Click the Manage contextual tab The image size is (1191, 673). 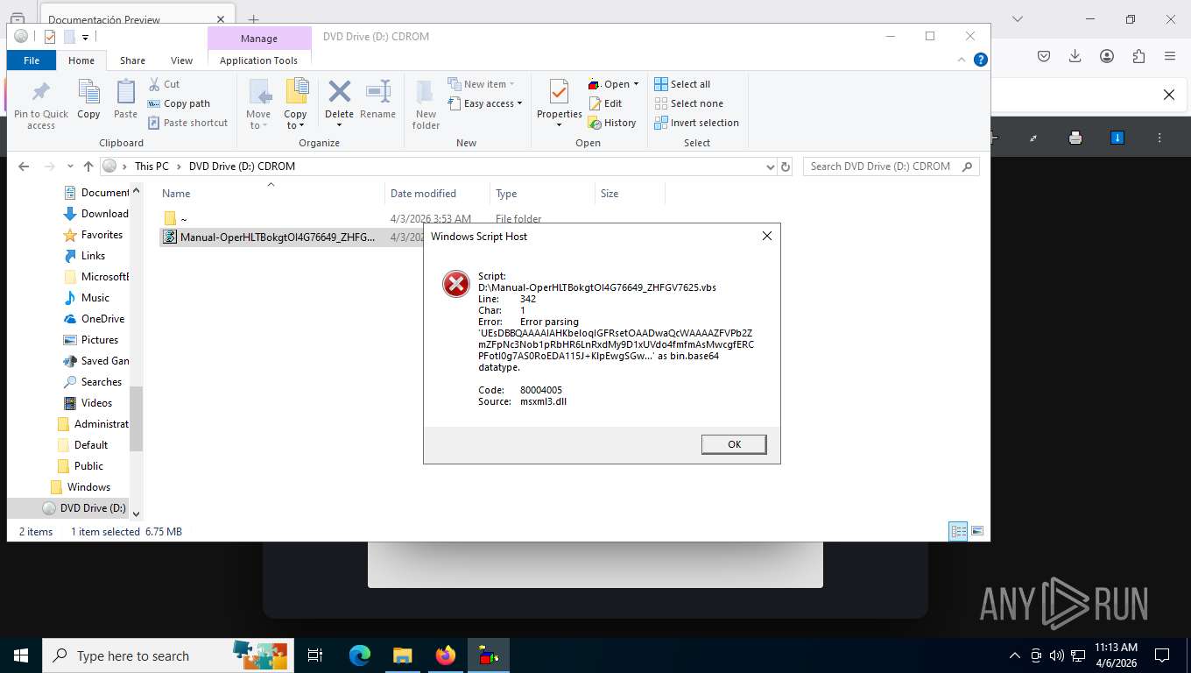tap(259, 39)
